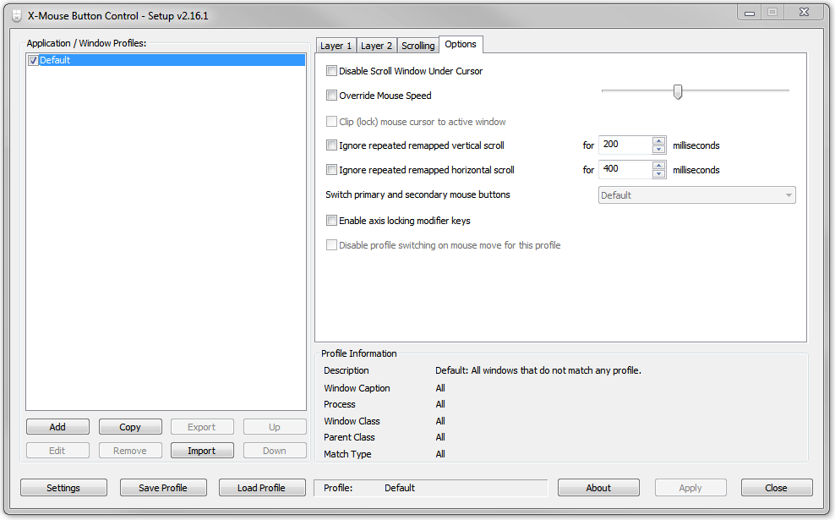835x520 pixels.
Task: Enable Ignore repeated remapped horizontal scroll
Action: [331, 169]
